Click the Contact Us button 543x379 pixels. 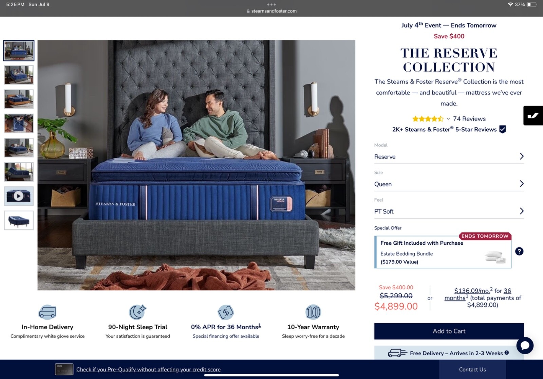click(x=472, y=369)
